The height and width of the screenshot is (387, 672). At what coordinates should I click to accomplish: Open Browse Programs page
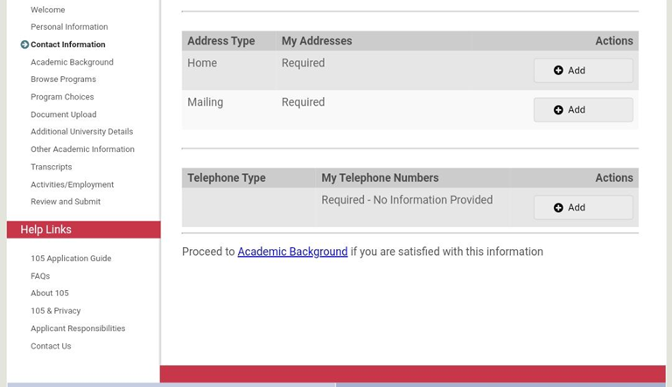click(63, 79)
